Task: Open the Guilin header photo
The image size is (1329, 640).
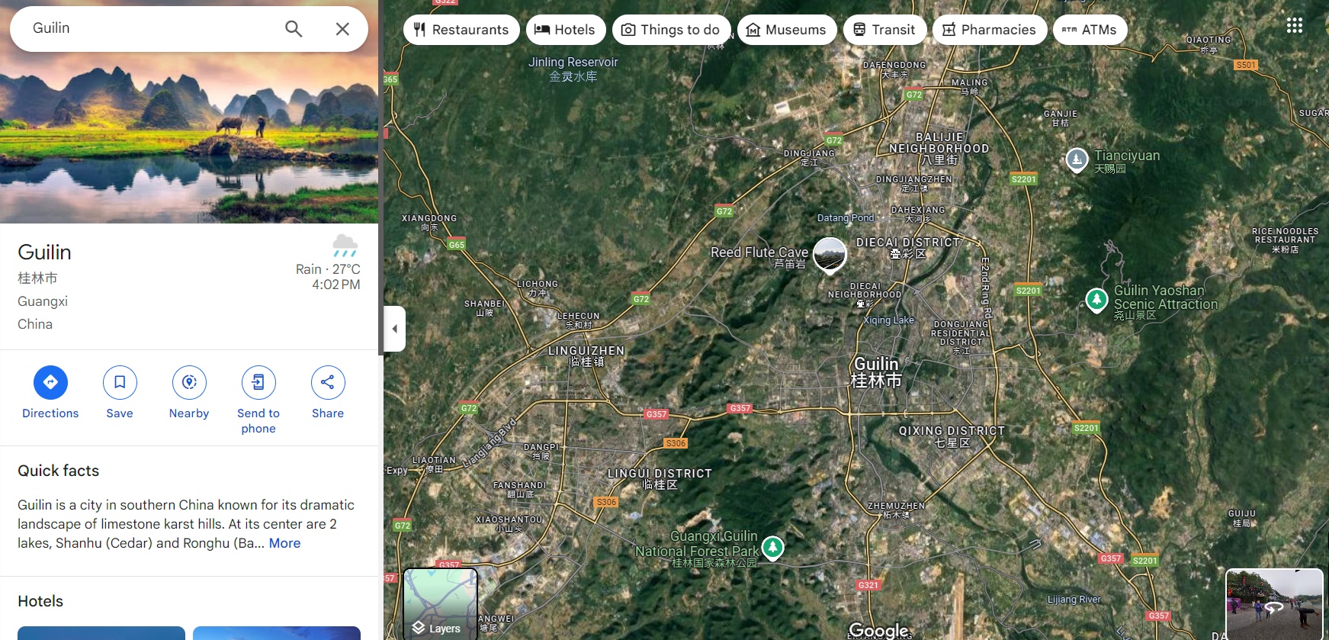Action: tap(189, 137)
